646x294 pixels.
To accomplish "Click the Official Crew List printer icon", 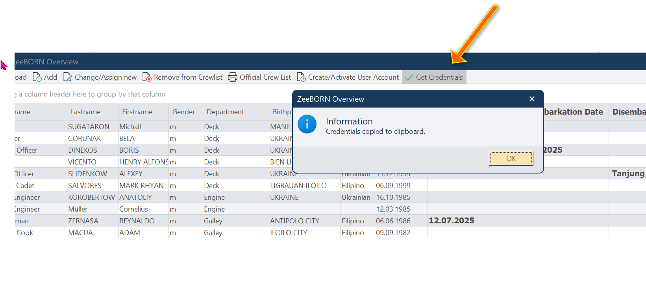I will click(233, 77).
